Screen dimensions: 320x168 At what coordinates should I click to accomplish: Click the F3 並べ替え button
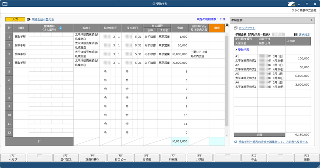point(66,158)
